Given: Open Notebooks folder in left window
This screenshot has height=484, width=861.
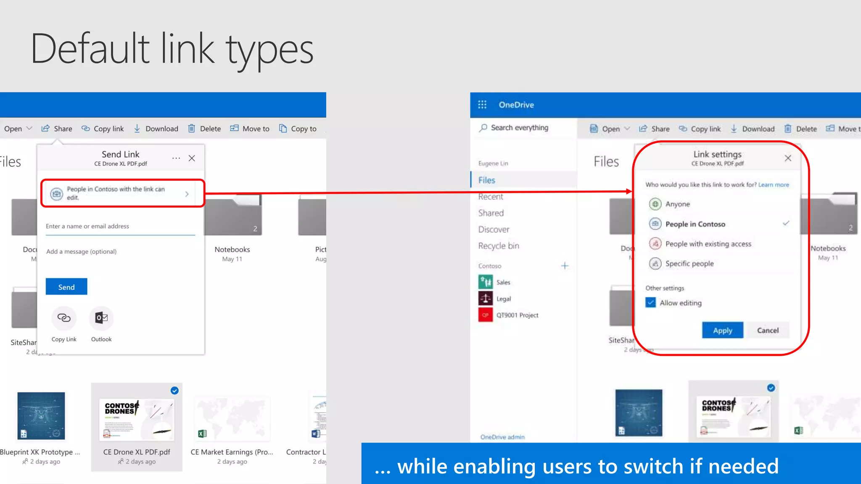Looking at the screenshot, I should point(232,215).
